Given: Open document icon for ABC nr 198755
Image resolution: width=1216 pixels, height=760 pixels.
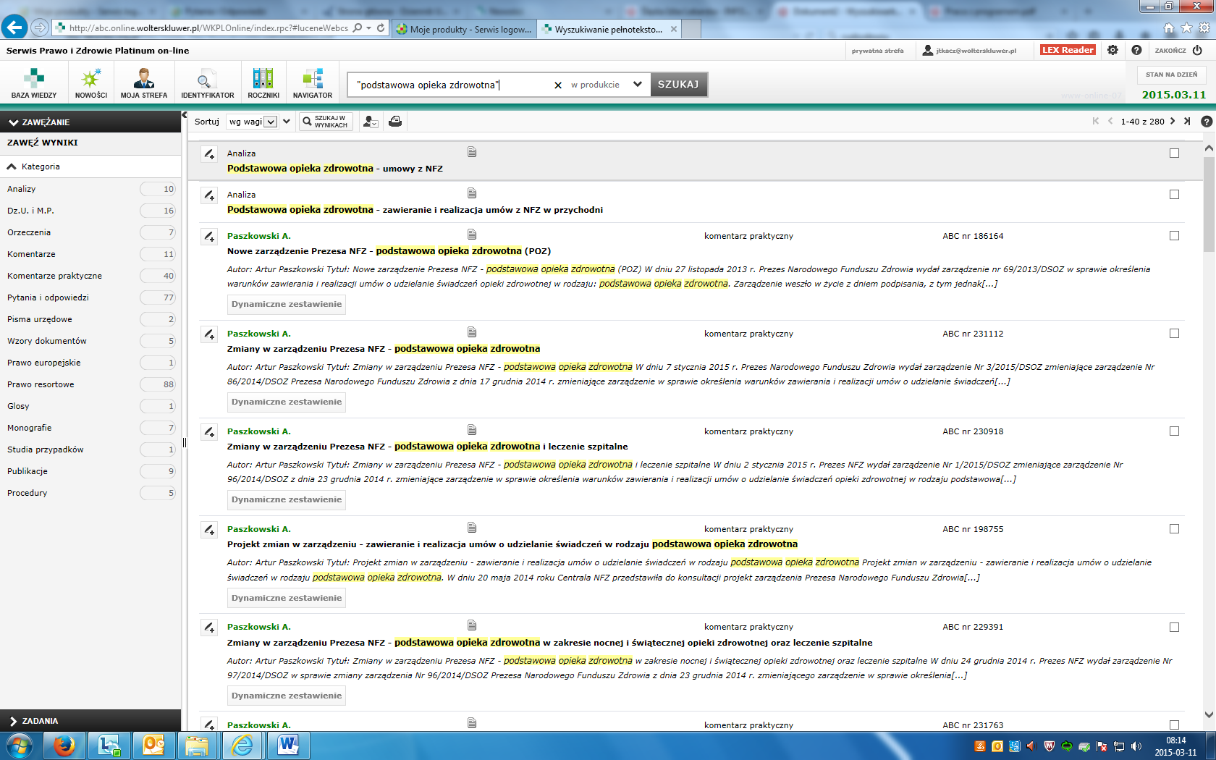Looking at the screenshot, I should point(472,528).
